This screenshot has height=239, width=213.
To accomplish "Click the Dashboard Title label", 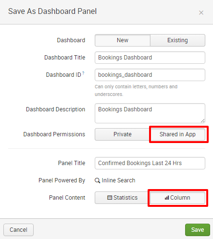I will 65,58.
